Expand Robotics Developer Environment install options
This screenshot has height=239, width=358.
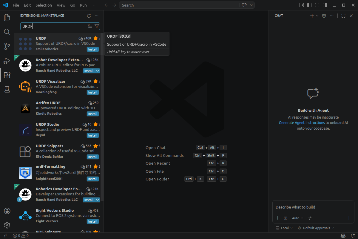coord(98,200)
